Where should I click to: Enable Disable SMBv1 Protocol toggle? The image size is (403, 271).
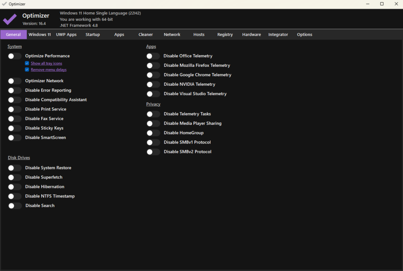(x=153, y=142)
